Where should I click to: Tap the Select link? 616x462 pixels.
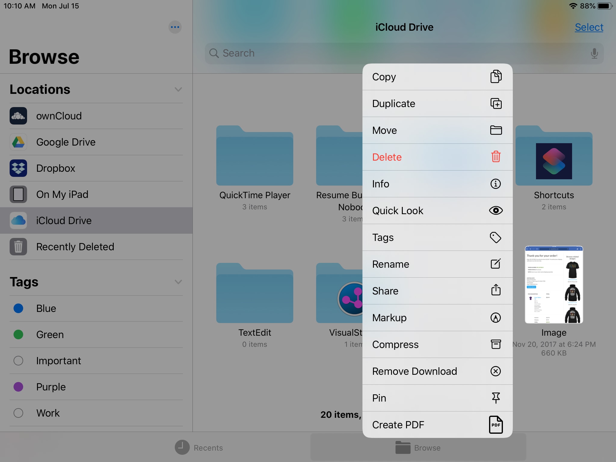tap(589, 27)
